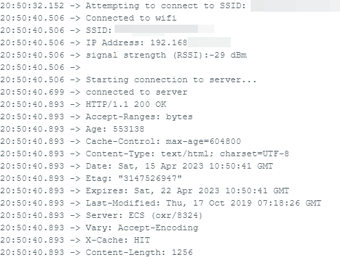Click the 'connected to server' log entry
Image resolution: width=340 pixels, height=257 pixels.
coord(93,92)
